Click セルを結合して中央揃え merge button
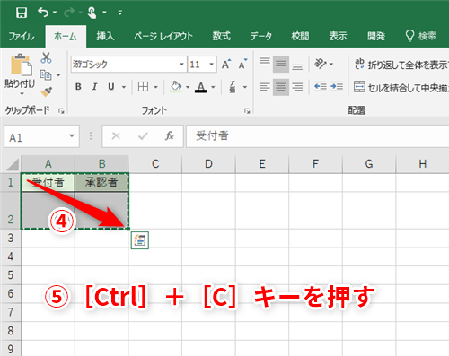This screenshot has width=449, height=356. [401, 87]
